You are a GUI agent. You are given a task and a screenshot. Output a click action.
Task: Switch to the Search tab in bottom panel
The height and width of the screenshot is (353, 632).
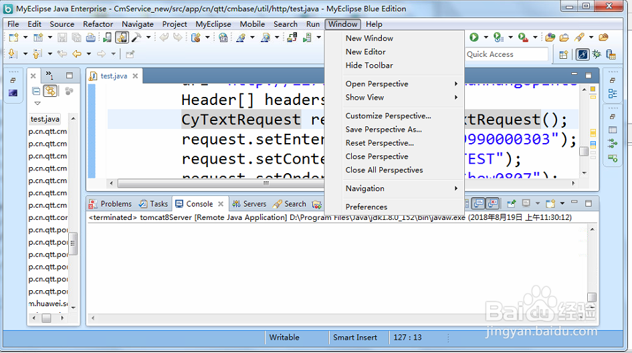[x=290, y=204]
